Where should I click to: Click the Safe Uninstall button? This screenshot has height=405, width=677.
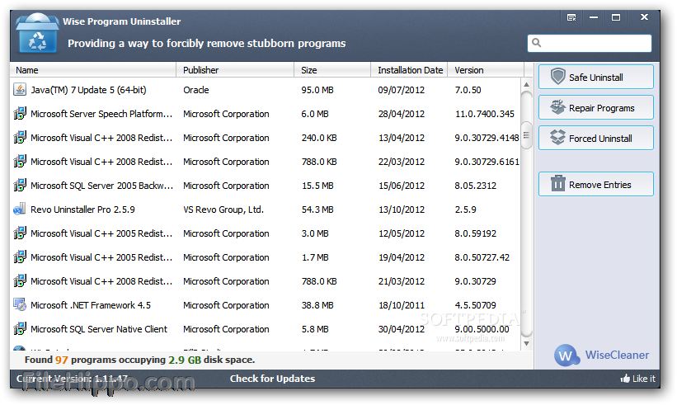click(596, 77)
